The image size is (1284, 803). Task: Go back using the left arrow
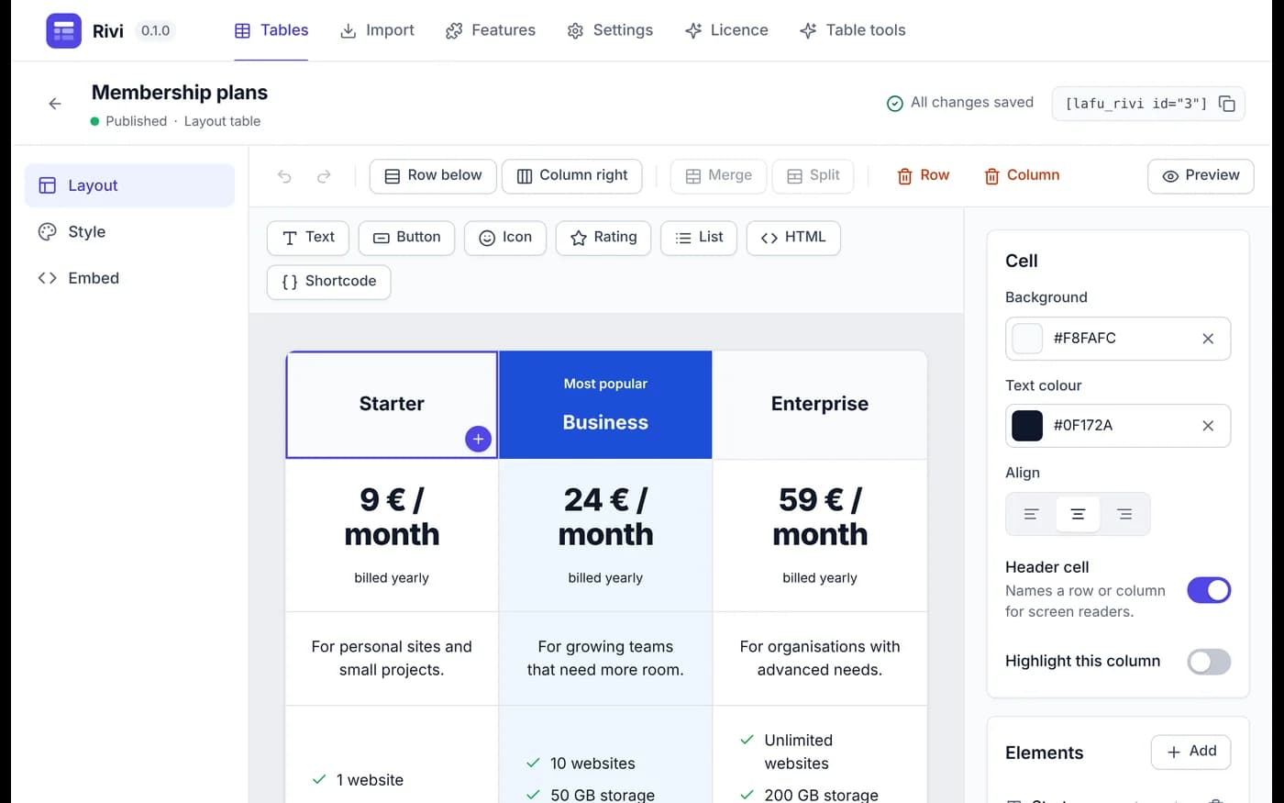click(x=55, y=104)
